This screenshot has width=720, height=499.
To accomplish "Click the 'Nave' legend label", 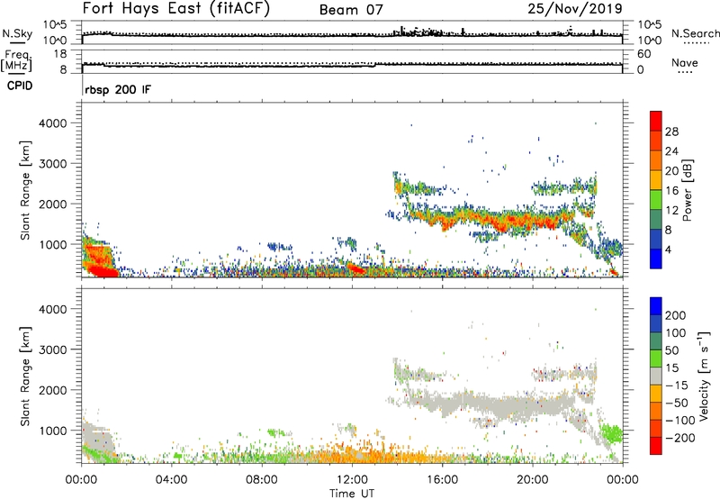I will pos(685,63).
